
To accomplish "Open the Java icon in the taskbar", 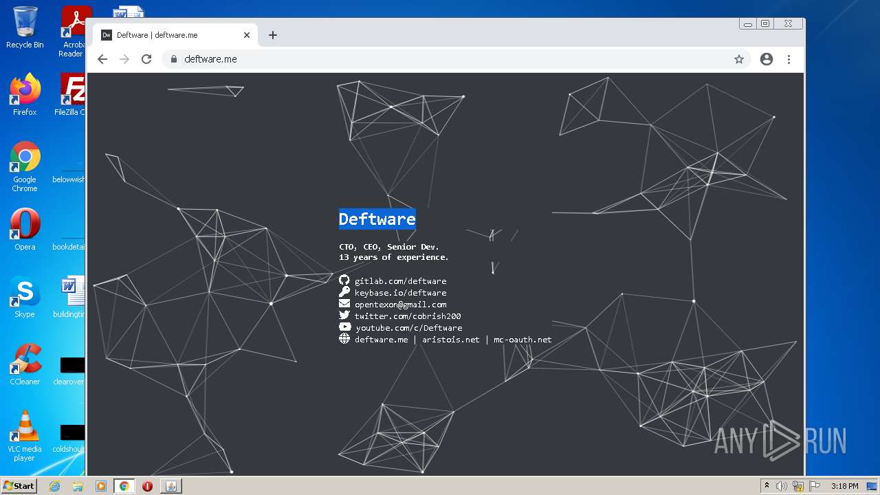I will 170,486.
